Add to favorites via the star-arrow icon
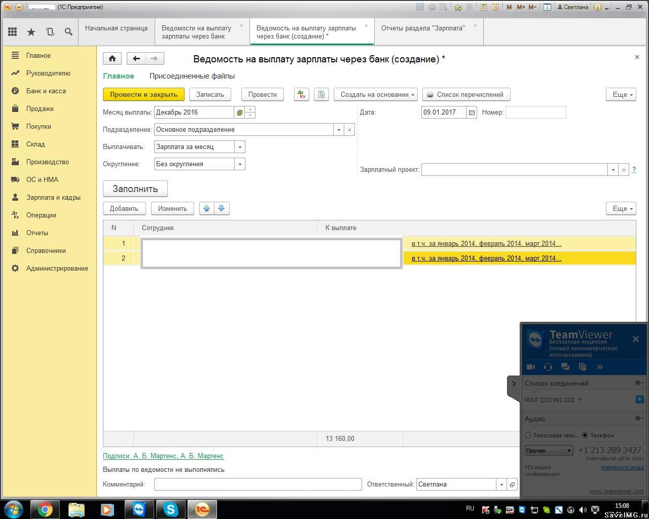 [x=458, y=7]
